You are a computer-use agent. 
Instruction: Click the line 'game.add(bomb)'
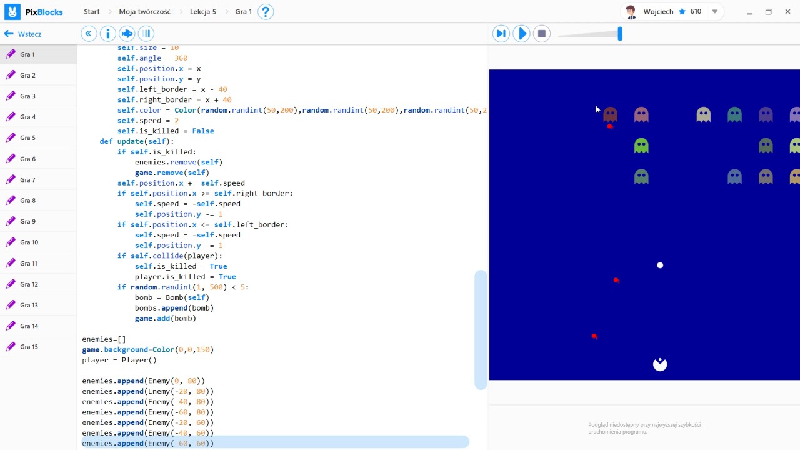[166, 318]
